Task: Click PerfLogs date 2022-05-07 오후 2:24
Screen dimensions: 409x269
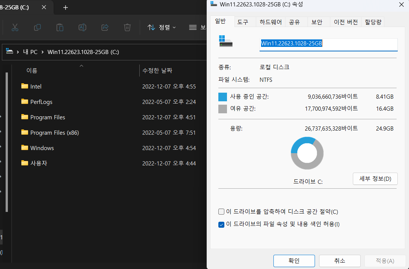Action: pos(169,102)
